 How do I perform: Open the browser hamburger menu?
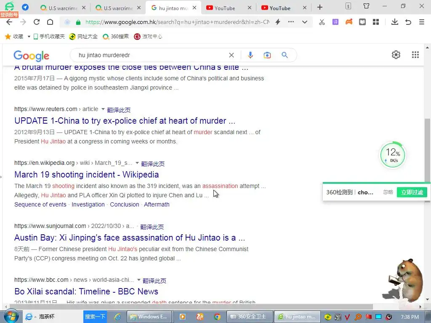[422, 22]
